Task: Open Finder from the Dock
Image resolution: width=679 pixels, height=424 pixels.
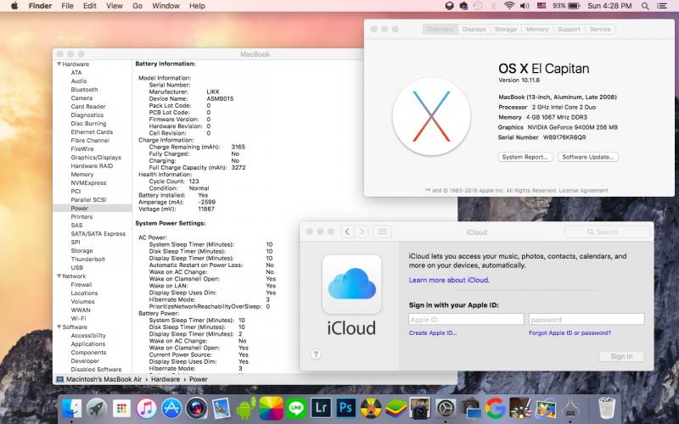Action: pos(71,408)
